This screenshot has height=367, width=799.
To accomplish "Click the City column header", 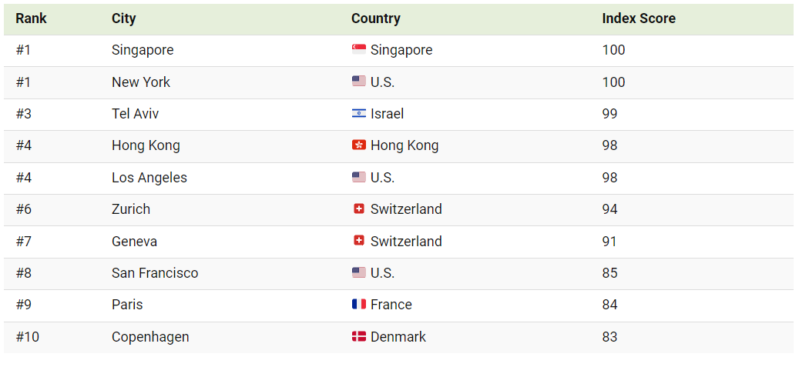I will click(x=125, y=18).
